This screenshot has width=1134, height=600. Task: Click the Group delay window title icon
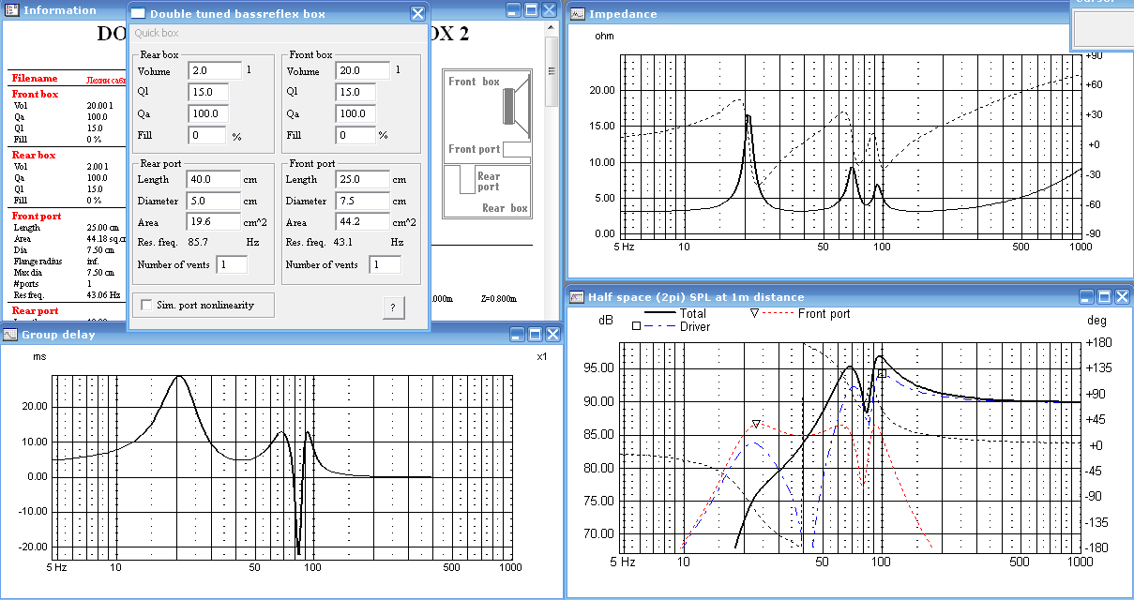(x=10, y=334)
